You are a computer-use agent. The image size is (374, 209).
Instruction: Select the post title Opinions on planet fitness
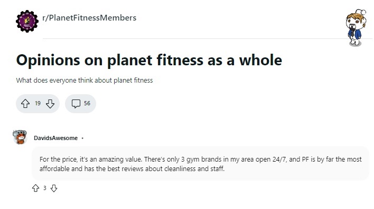pyautogui.click(x=149, y=60)
